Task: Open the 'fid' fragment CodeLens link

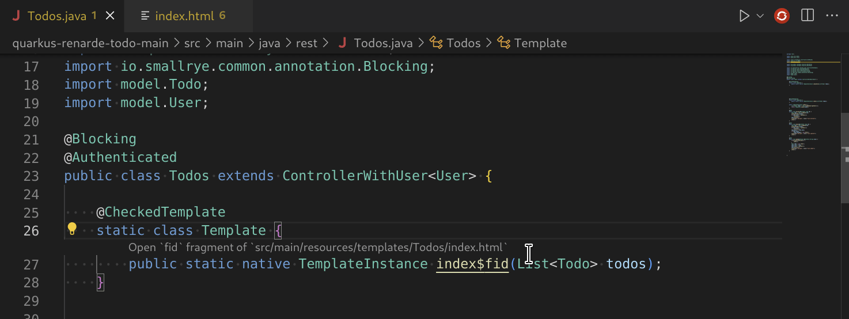Action: [317, 247]
